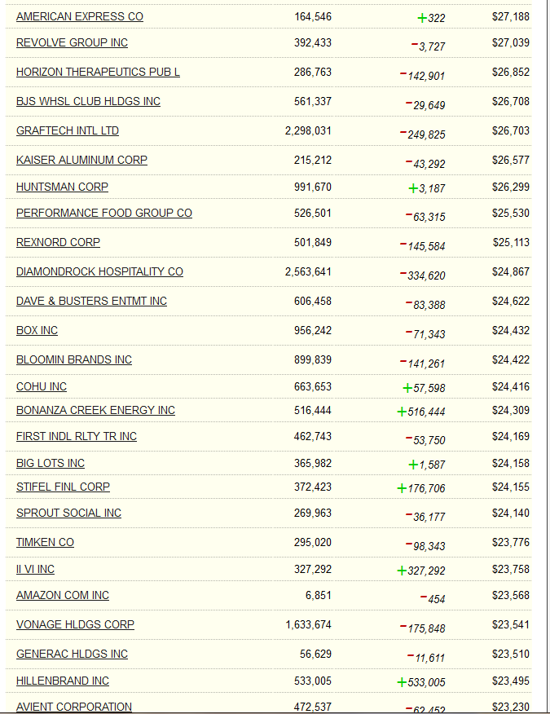Select the $27,039 value cell

(511, 43)
